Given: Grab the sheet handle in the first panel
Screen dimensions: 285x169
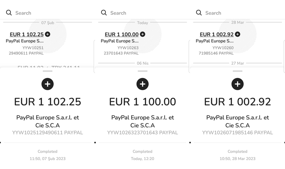Looking at the screenshot, I should click(x=48, y=71).
